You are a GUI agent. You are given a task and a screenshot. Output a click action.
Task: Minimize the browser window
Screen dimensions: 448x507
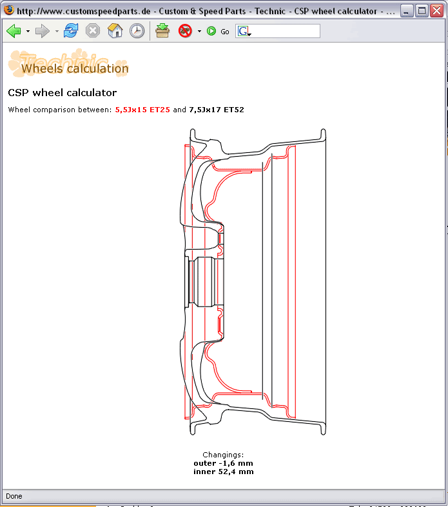point(407,11)
